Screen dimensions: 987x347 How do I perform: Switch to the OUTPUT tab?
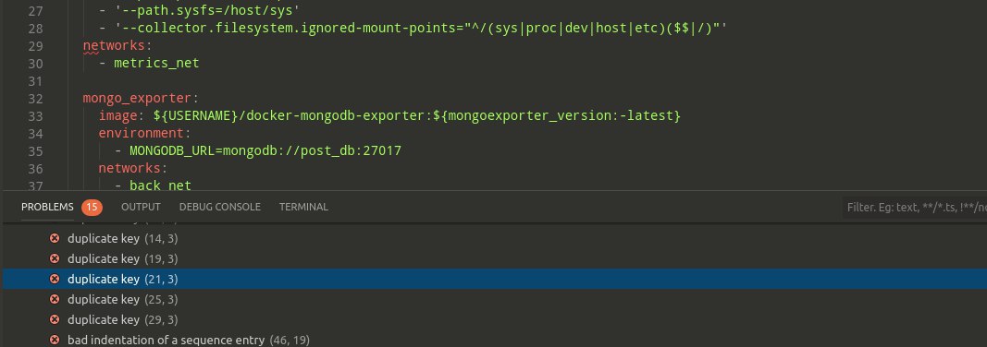click(x=141, y=207)
